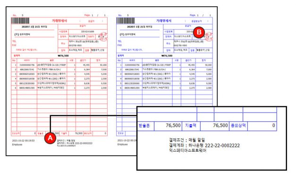Viewport: 296px width, 177px height.
Task: Click LED충전작업등 CA-320 item on red invoice
Action: (51, 65)
